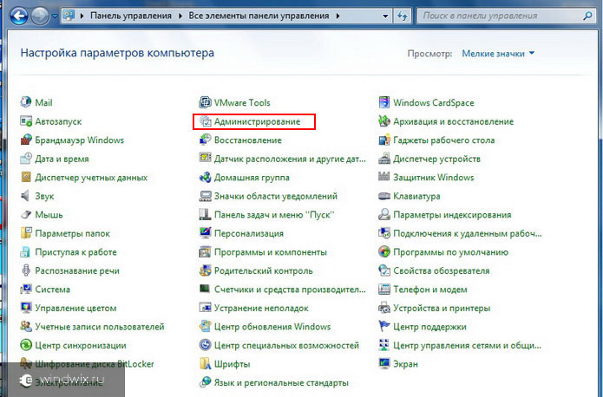Open the Мелкие значки view dropdown
This screenshot has height=397, width=603.
coord(498,54)
